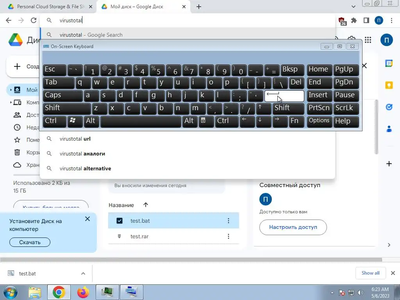Close the install Drive promo card
Viewport: 400px width, 300px height.
pos(87,219)
